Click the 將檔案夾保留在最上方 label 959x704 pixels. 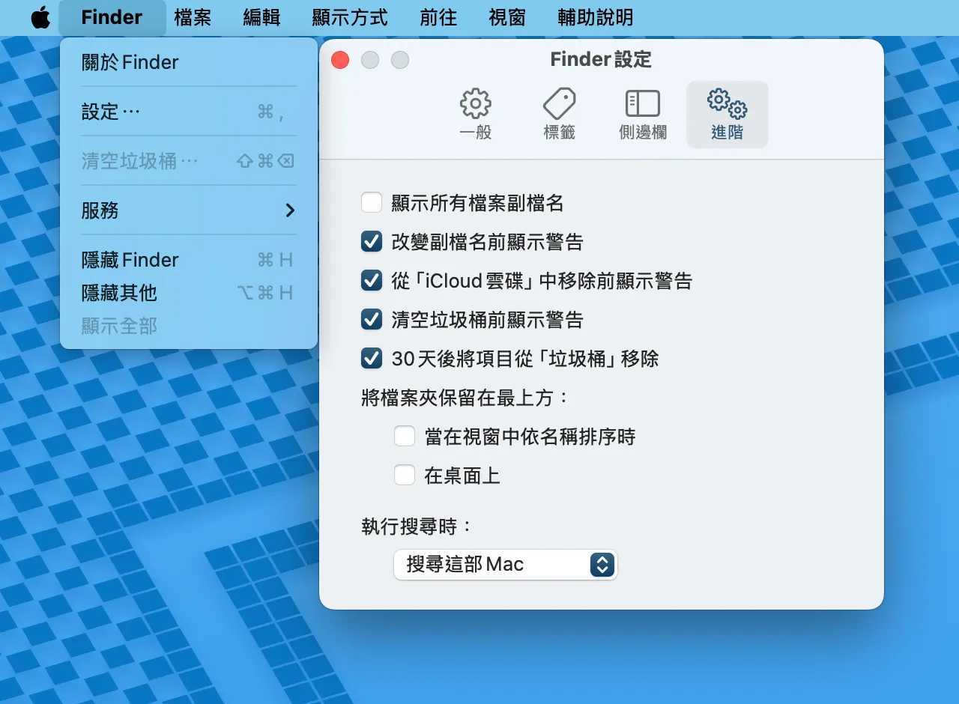click(466, 397)
